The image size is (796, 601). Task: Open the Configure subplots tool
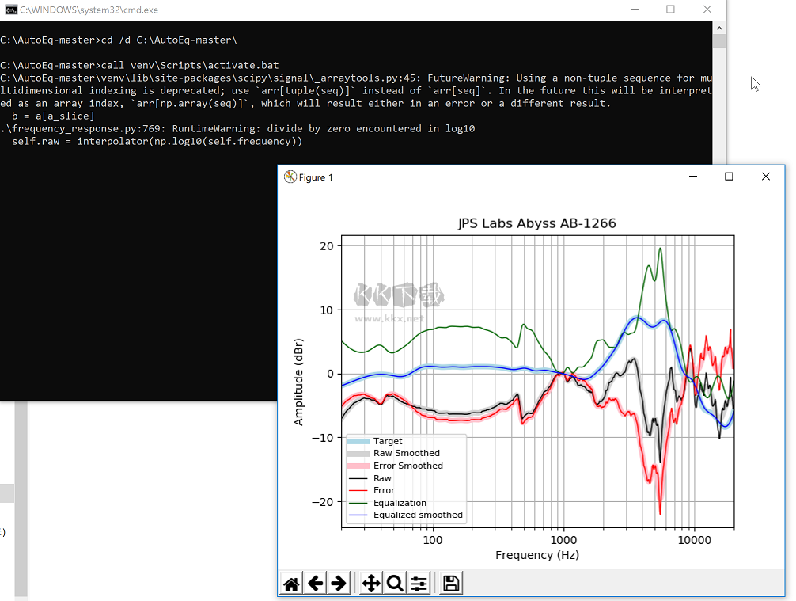point(419,584)
